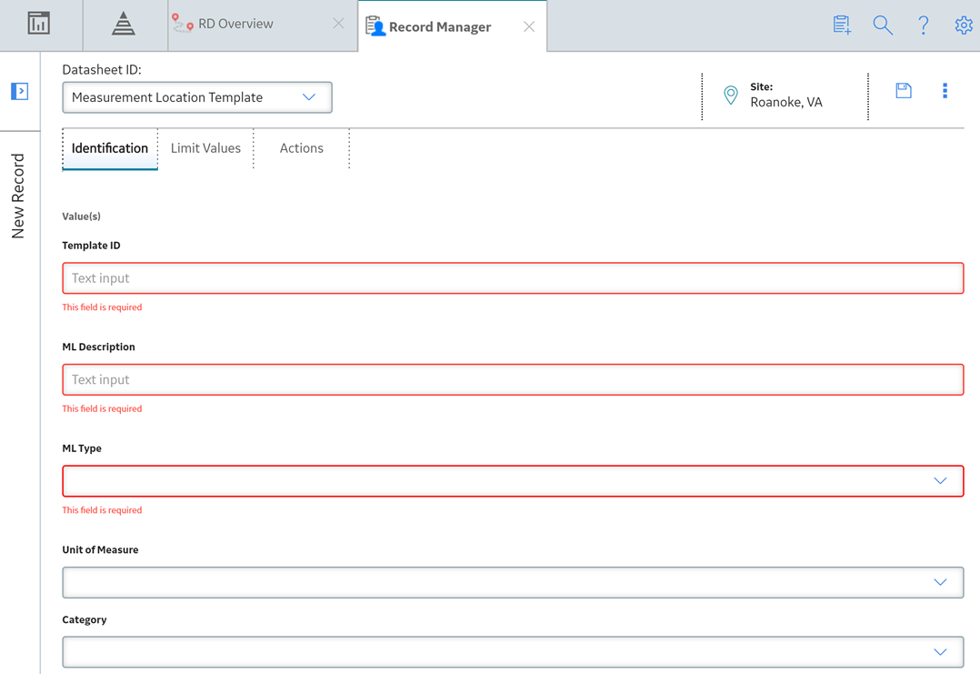980x674 pixels.
Task: Click the Datasheet ID label
Action: pos(102,70)
